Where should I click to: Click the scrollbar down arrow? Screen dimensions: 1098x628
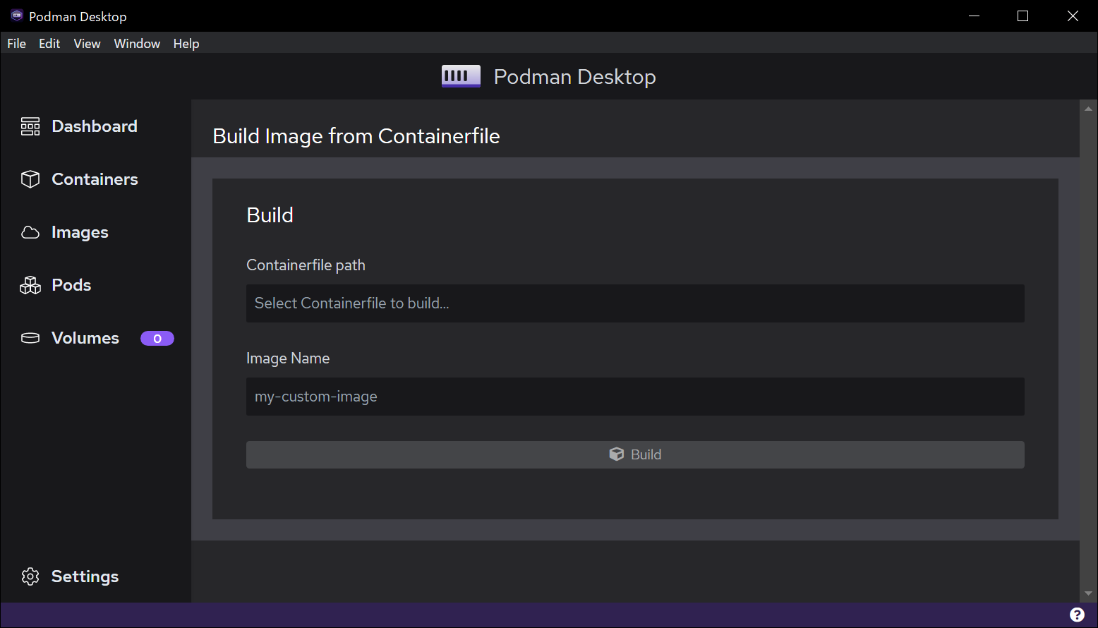coord(1088,593)
